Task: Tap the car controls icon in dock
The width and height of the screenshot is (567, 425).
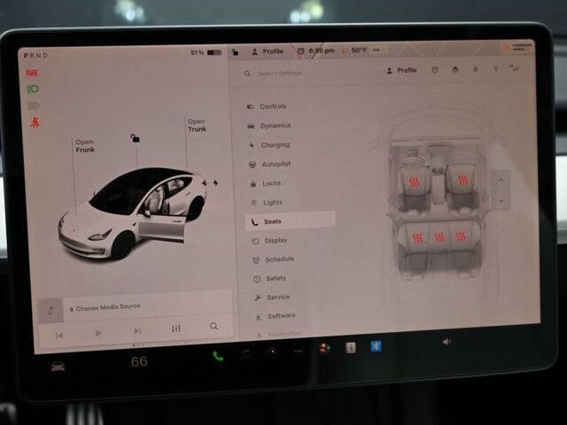Action: point(58,367)
